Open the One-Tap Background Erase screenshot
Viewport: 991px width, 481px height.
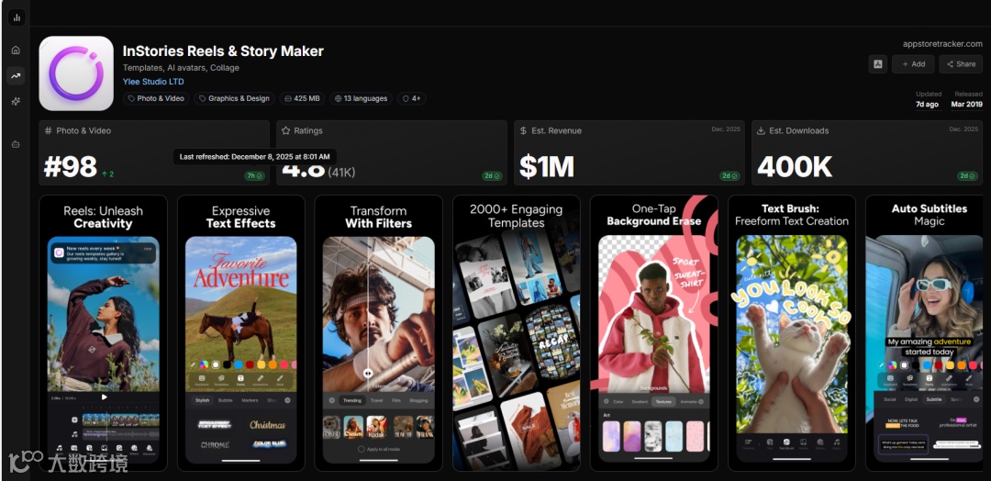654,333
